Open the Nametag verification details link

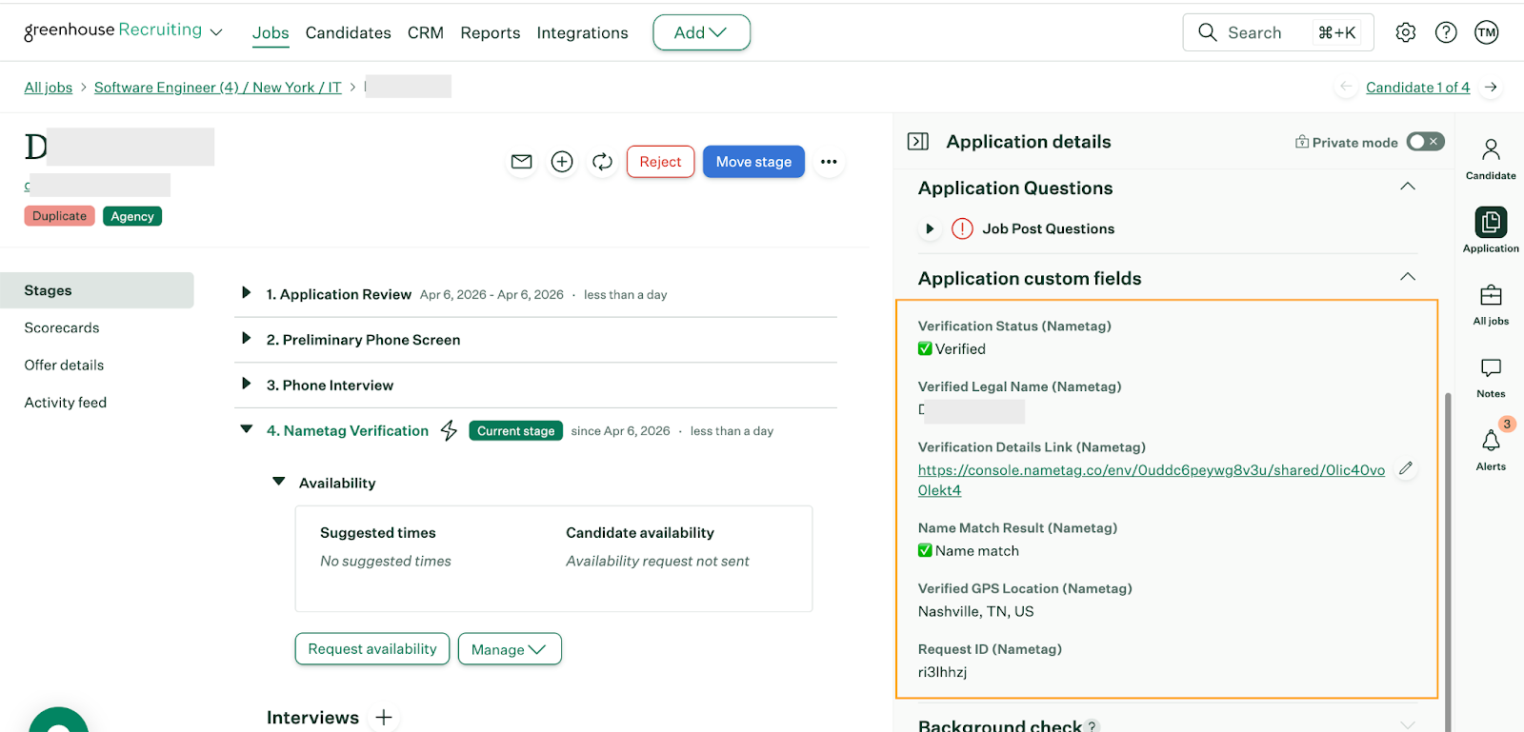tap(1151, 470)
